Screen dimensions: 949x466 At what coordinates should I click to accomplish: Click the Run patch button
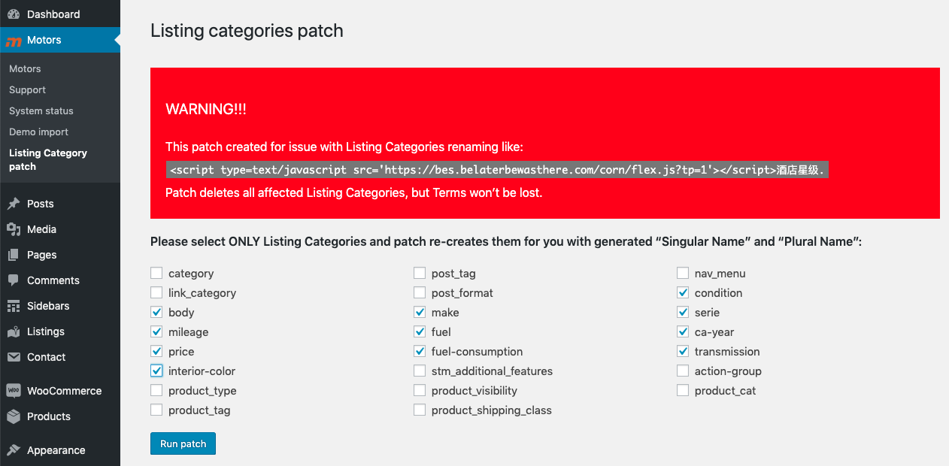tap(183, 443)
